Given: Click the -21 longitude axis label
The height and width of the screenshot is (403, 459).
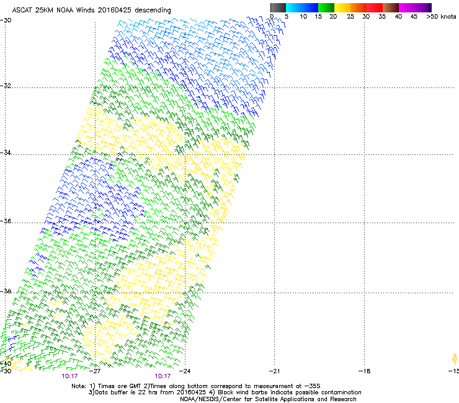Looking at the screenshot, I should 275,371.
